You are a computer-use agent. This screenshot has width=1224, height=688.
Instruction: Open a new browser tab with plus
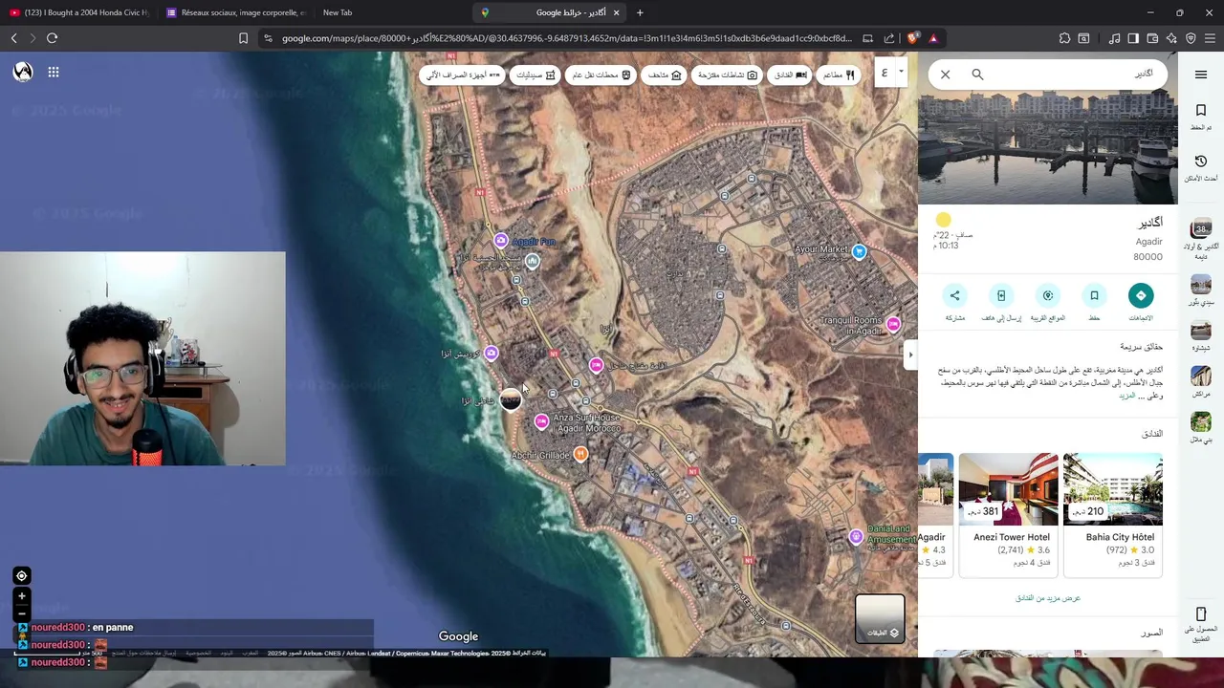[640, 12]
